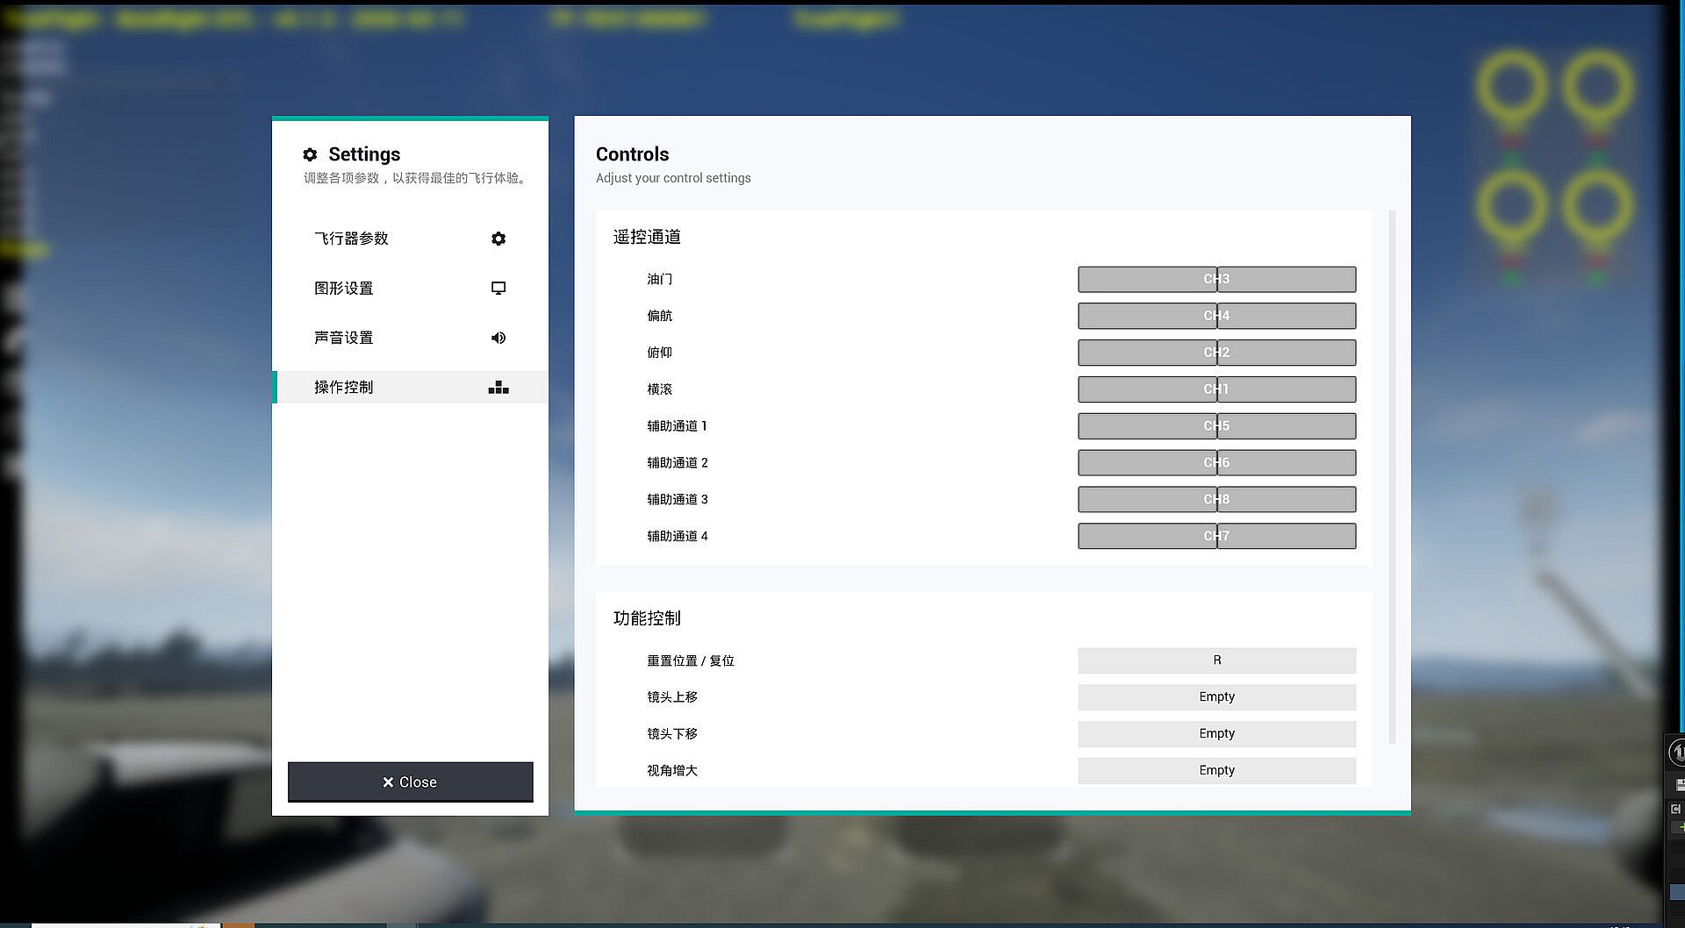Click the 功能控制 section heading
This screenshot has height=928, width=1685.
(x=647, y=618)
